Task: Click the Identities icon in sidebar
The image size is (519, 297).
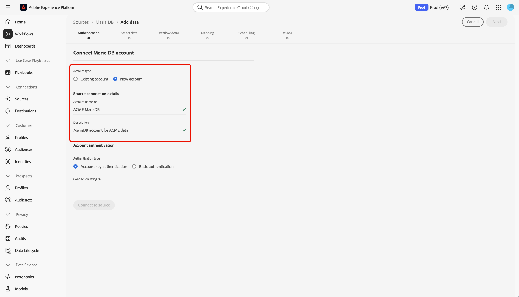Action: (8, 162)
